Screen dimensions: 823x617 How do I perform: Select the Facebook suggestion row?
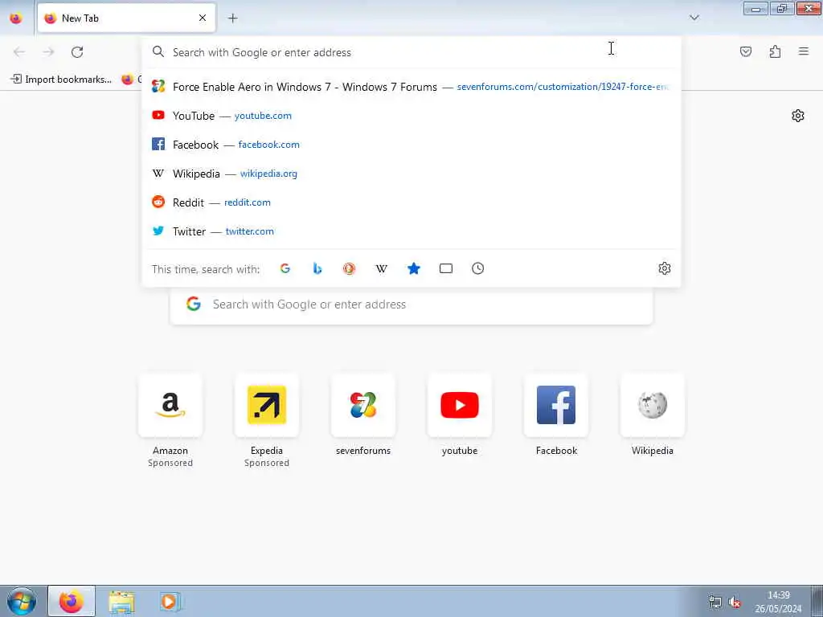411,145
